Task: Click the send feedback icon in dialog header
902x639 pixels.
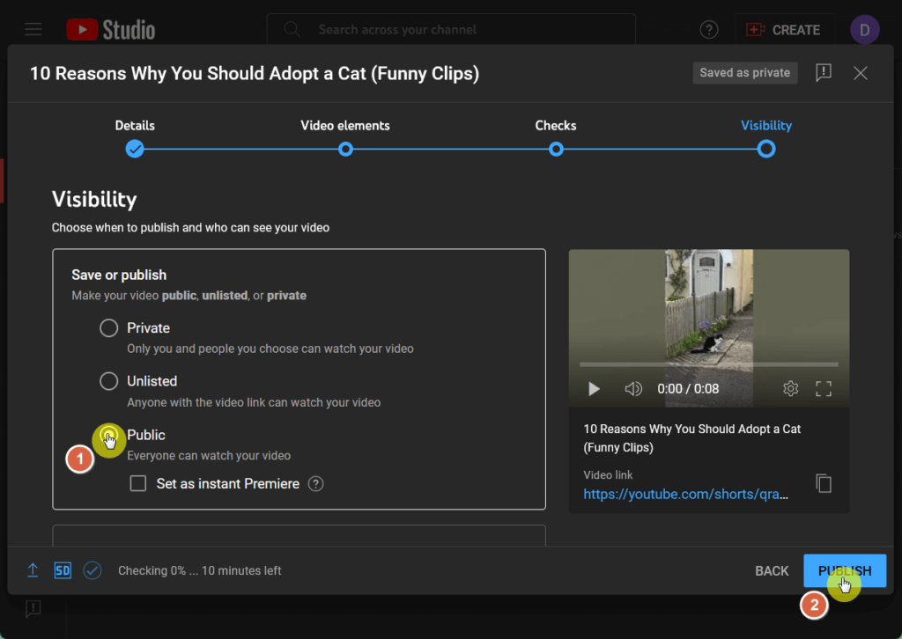Action: pyautogui.click(x=824, y=72)
